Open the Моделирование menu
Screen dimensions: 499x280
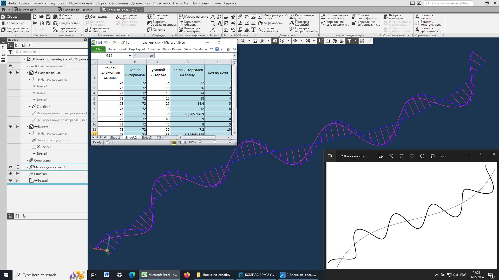(81, 3)
